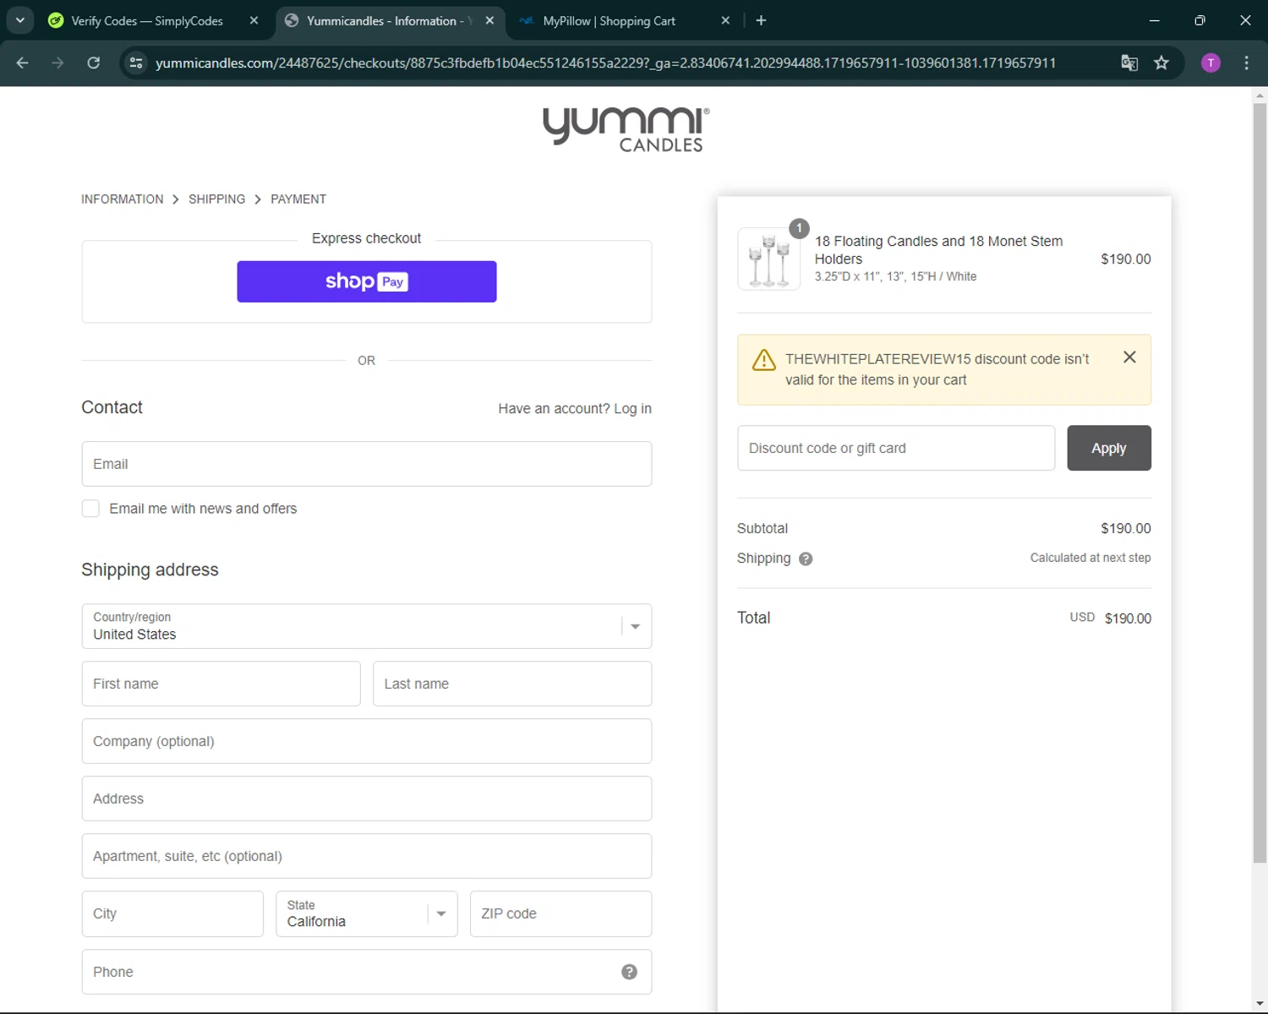This screenshot has height=1014, width=1268.
Task: Focus the Email input field
Action: (367, 464)
